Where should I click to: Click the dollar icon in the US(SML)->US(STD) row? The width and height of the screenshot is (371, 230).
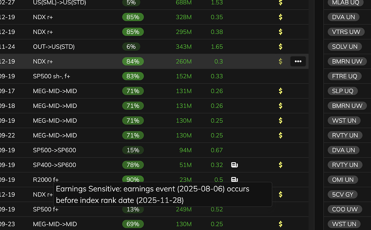(280, 3)
